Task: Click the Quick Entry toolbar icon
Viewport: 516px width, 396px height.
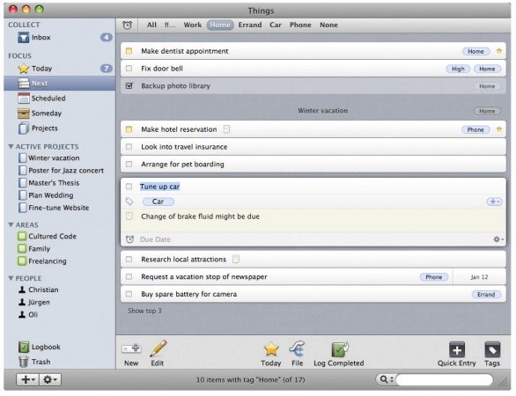Action: (x=457, y=349)
